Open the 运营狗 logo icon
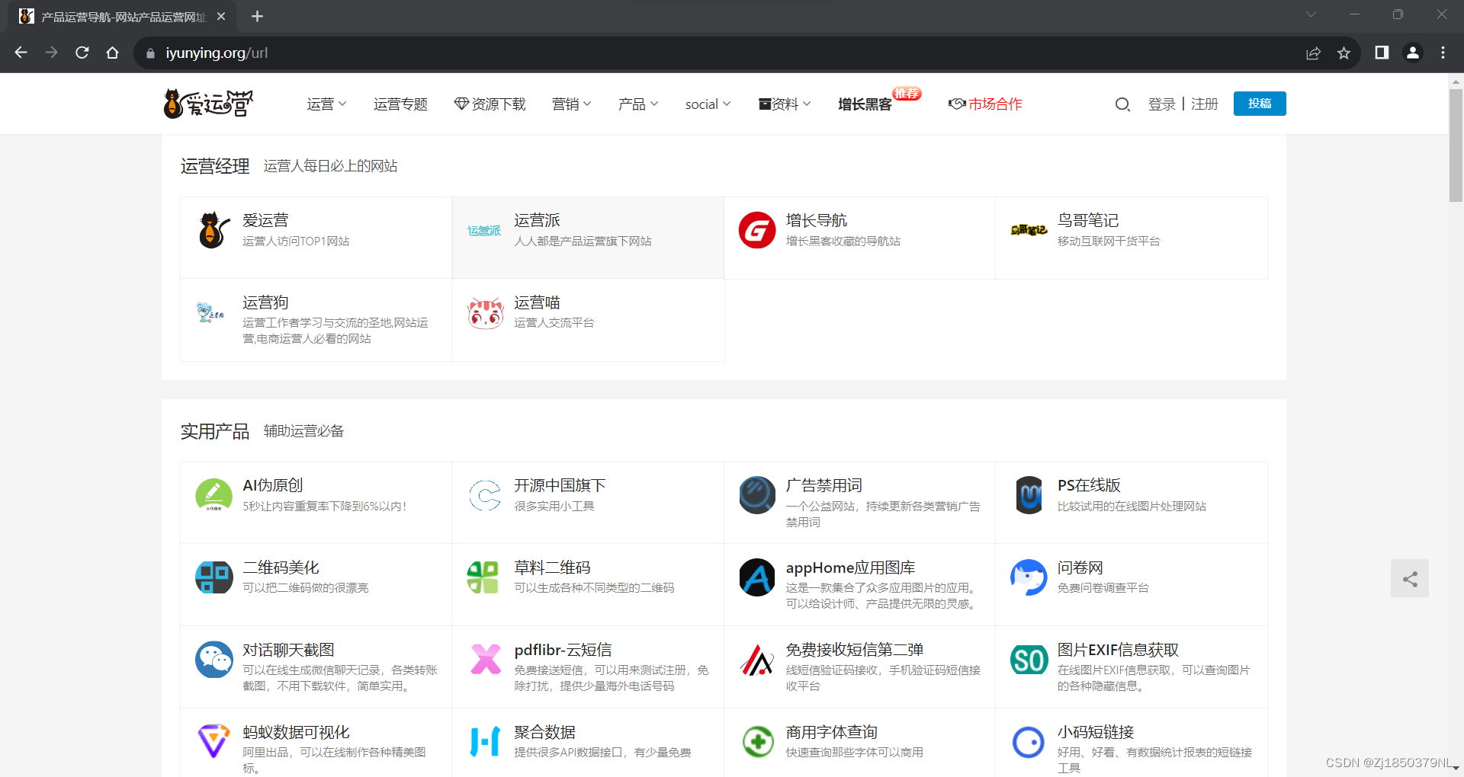 [x=211, y=312]
